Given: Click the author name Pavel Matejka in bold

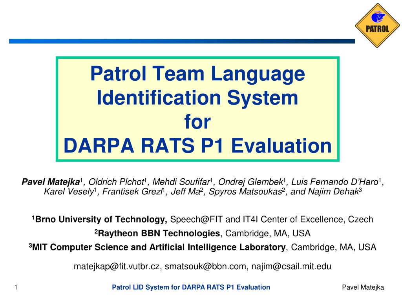Looking at the screenshot, I should tap(51, 182).
